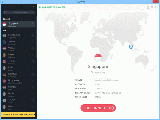Click the Belgium flag icon
The width and height of the screenshot is (160, 120).
pyautogui.click(x=4, y=55)
